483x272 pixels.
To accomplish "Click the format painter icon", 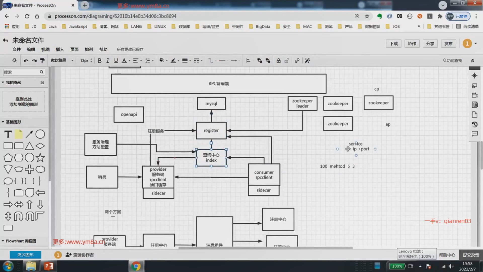I will click(x=42, y=60).
